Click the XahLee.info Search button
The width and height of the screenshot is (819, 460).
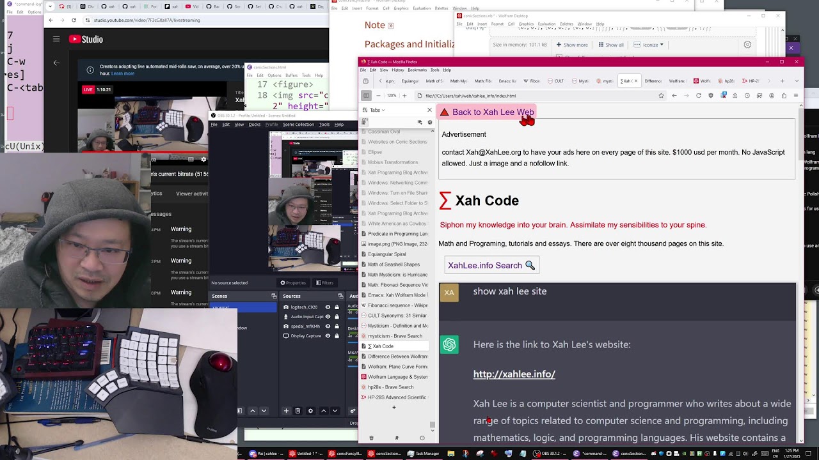[x=491, y=265]
